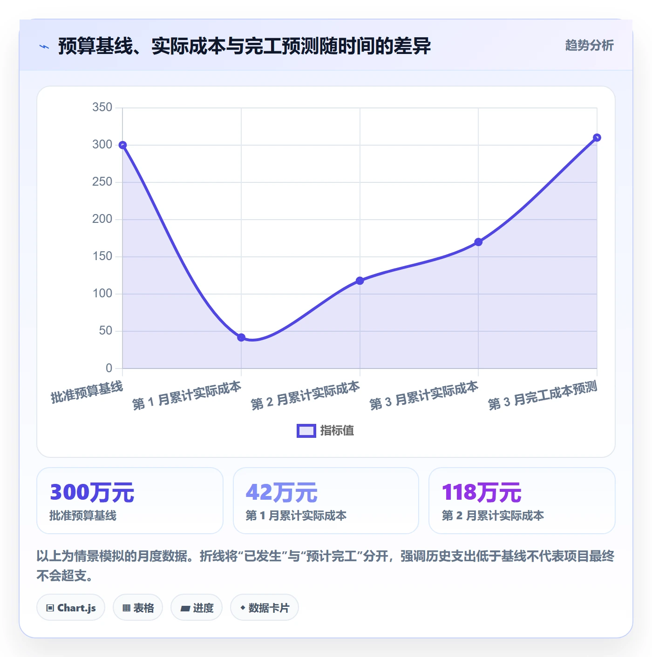Click the lightning icon beside the title
652x657 pixels.
click(x=44, y=47)
